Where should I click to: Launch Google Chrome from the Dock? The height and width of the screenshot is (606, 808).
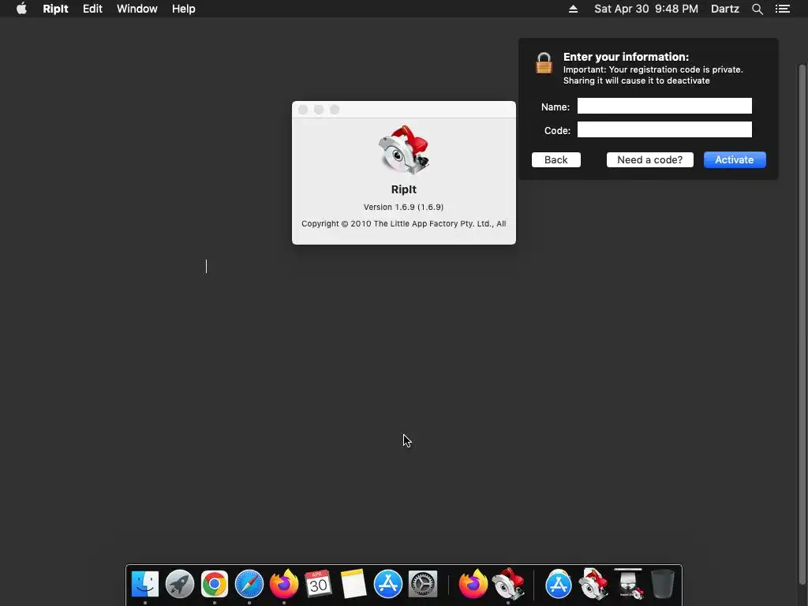215,584
